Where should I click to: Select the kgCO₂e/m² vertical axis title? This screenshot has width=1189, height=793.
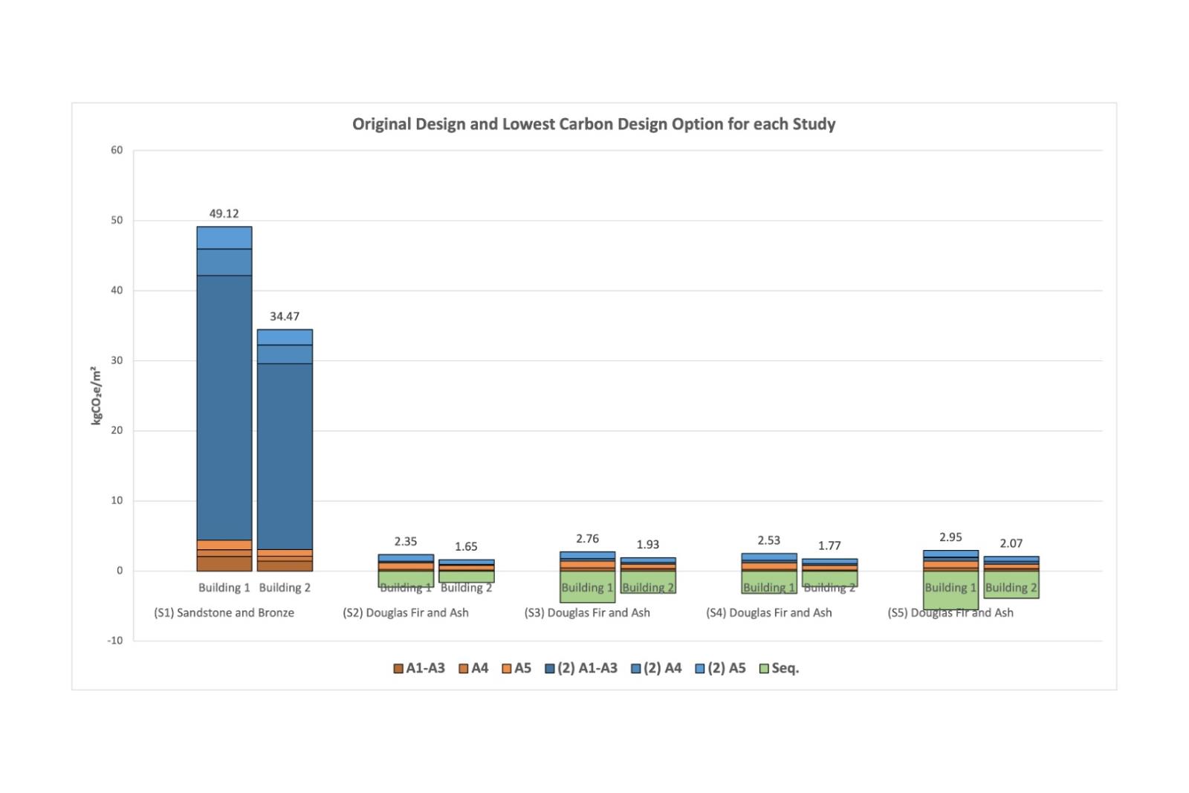click(96, 395)
